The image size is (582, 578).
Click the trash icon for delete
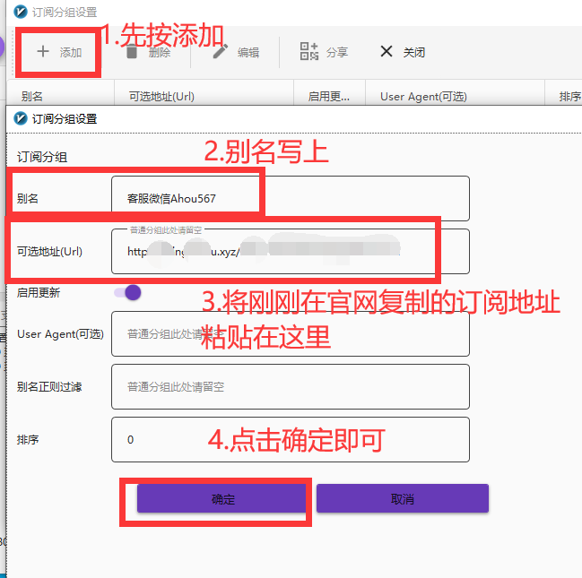click(x=132, y=52)
